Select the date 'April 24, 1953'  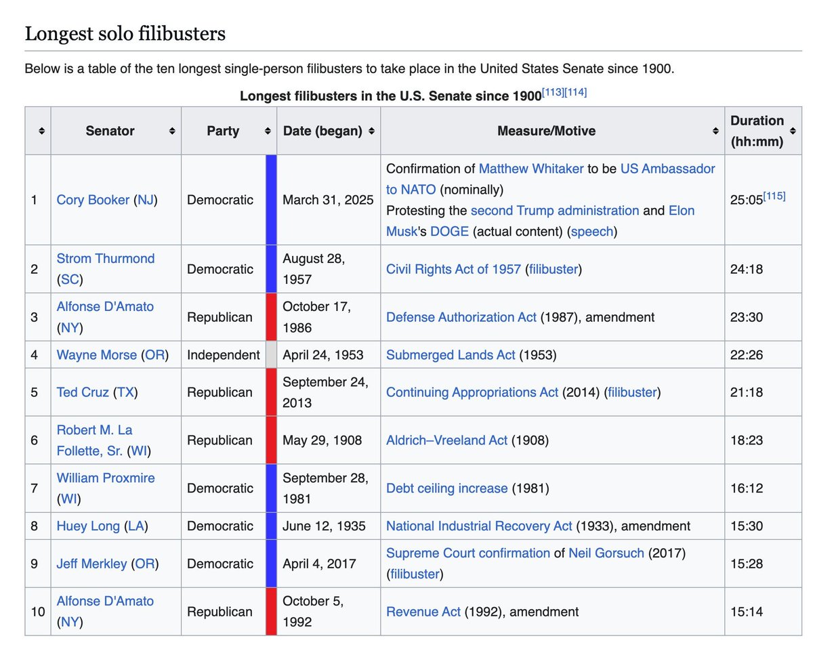323,355
